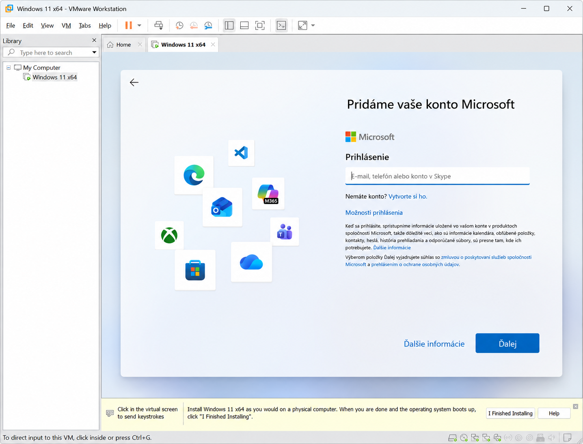Click the 'Vytvorte si ho.' link
The image size is (583, 444).
[408, 196]
